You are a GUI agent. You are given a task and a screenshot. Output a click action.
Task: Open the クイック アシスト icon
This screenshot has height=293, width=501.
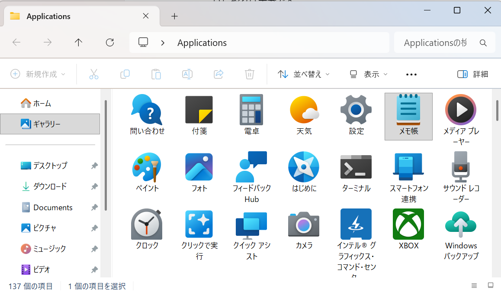pyautogui.click(x=251, y=225)
